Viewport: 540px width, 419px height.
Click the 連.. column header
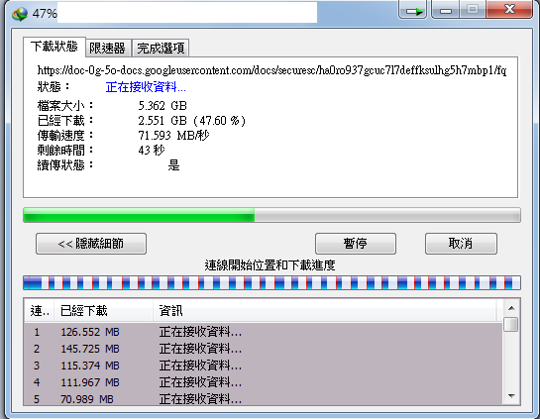click(x=40, y=311)
